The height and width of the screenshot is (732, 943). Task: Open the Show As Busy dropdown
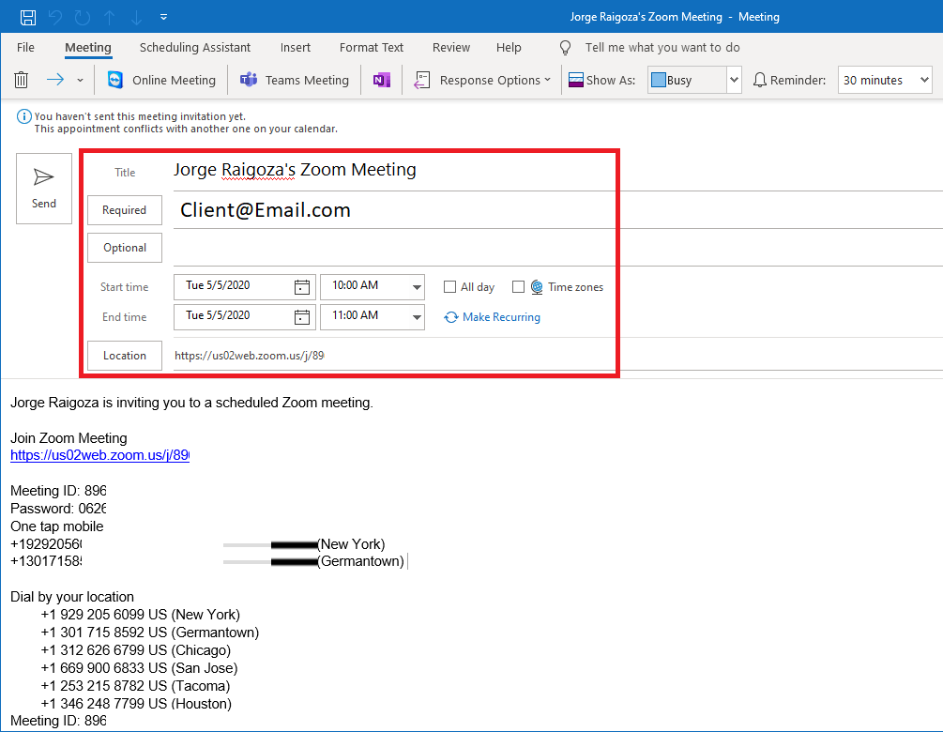[x=734, y=81]
